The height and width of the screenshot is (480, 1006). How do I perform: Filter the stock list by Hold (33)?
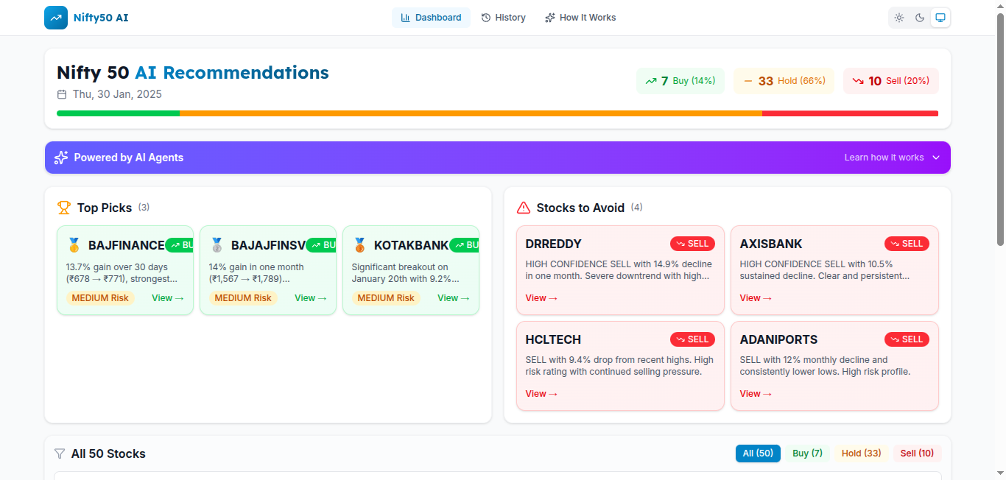coord(861,453)
